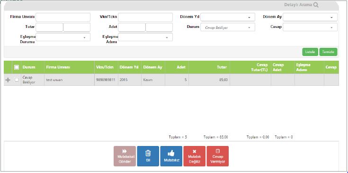Screen dimensions: 348x173
Task: Click the Vkn/Tckn input field
Action: coord(145,17)
